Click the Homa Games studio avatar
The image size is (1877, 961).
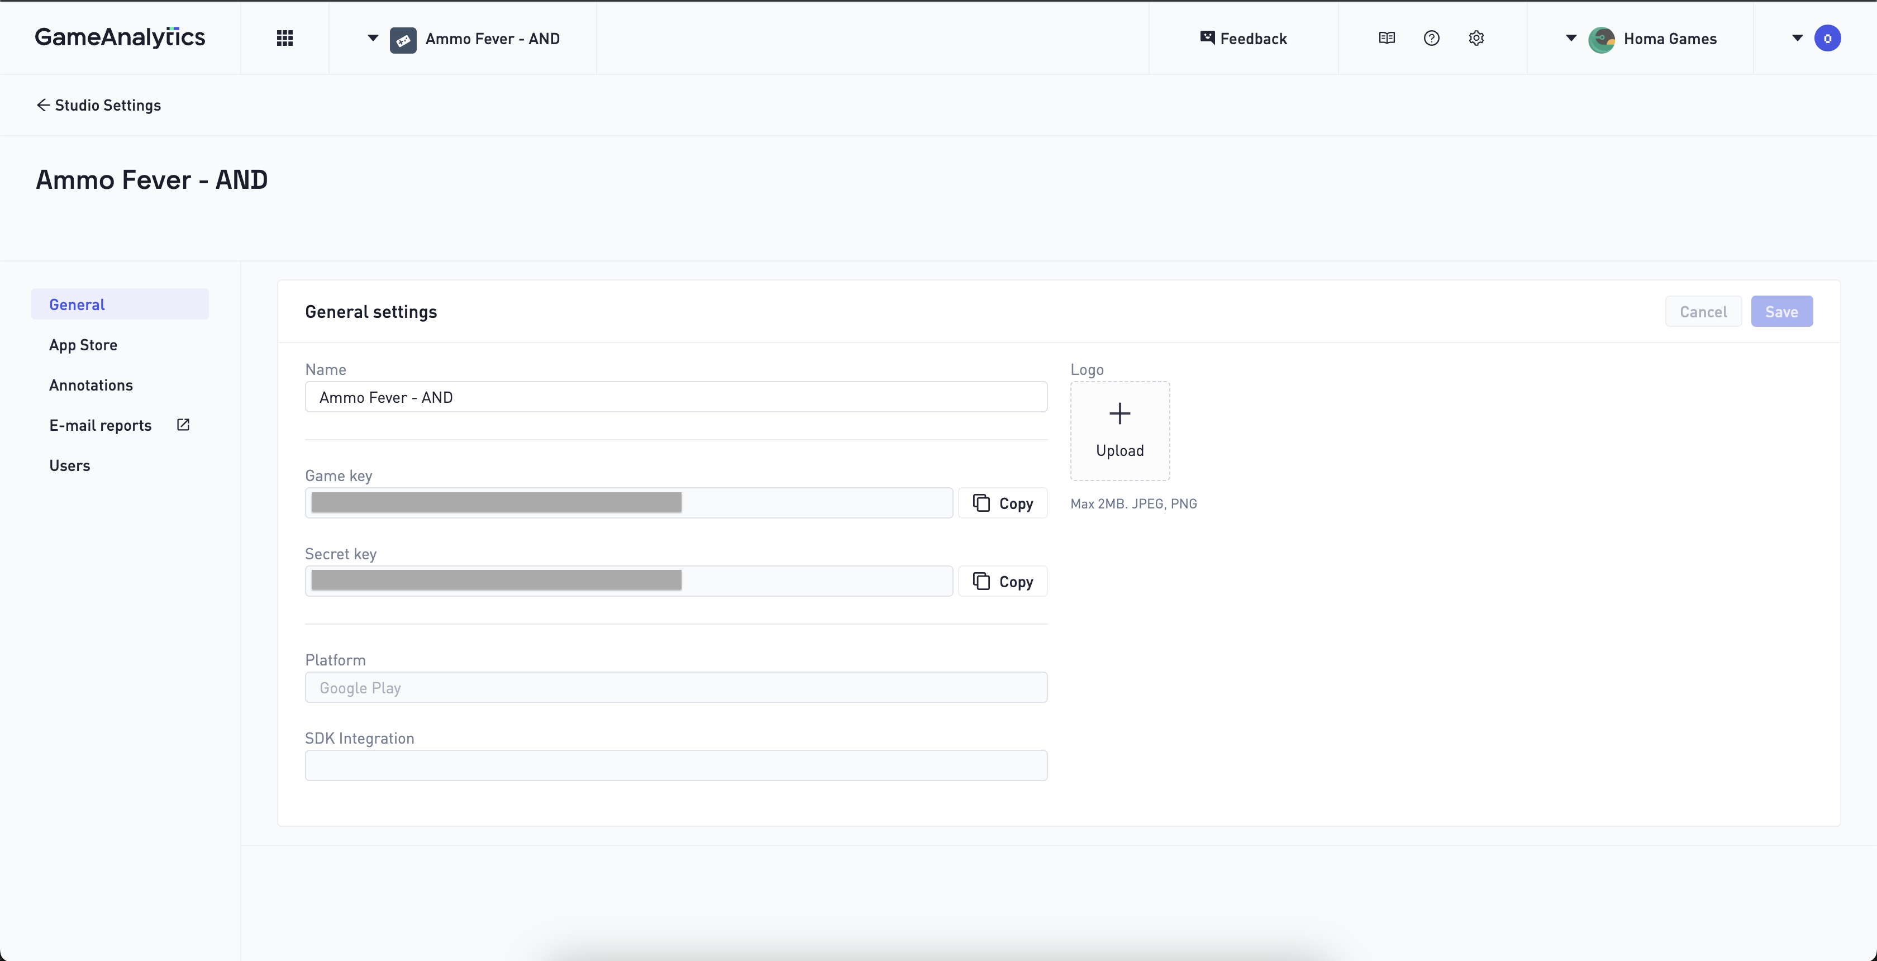click(x=1602, y=39)
